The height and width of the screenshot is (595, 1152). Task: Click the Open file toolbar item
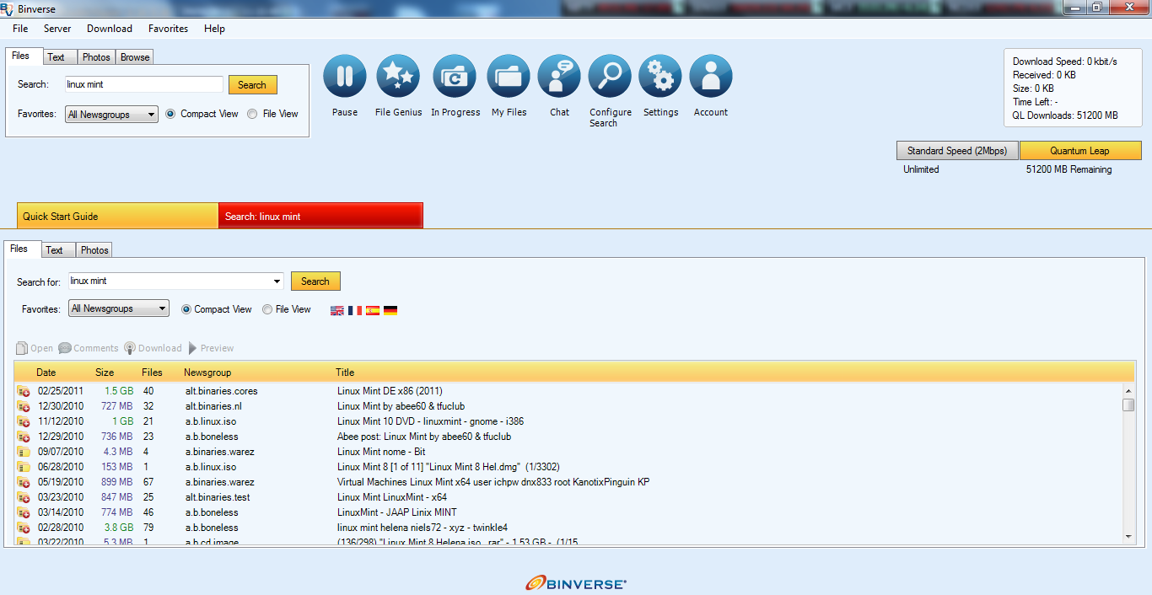(35, 348)
